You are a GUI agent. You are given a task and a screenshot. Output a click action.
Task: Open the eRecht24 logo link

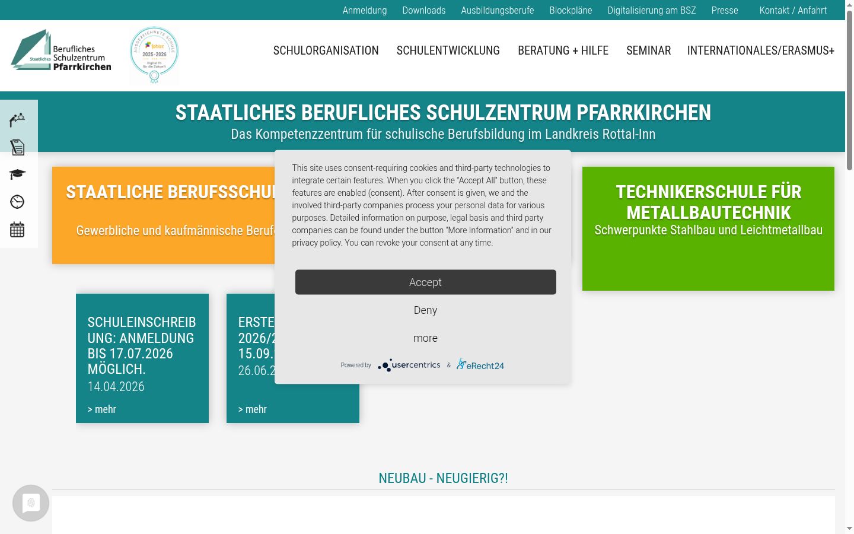480,365
